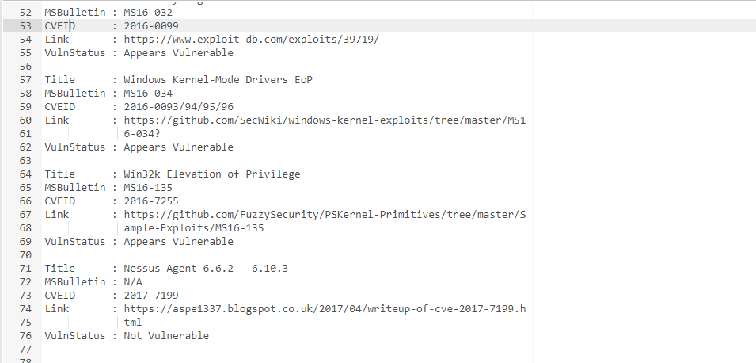Click line number 53 in the gutter

pos(25,26)
